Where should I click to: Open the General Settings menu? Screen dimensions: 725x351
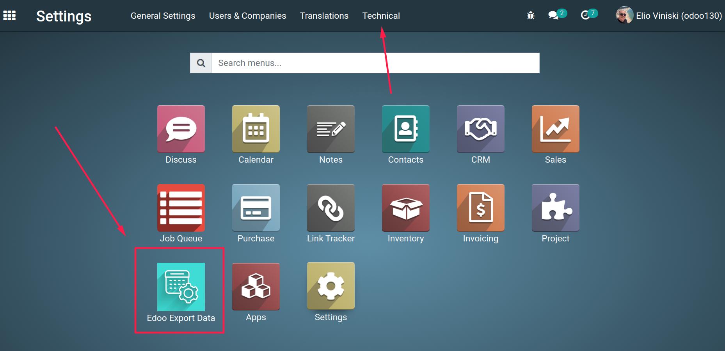pos(163,16)
